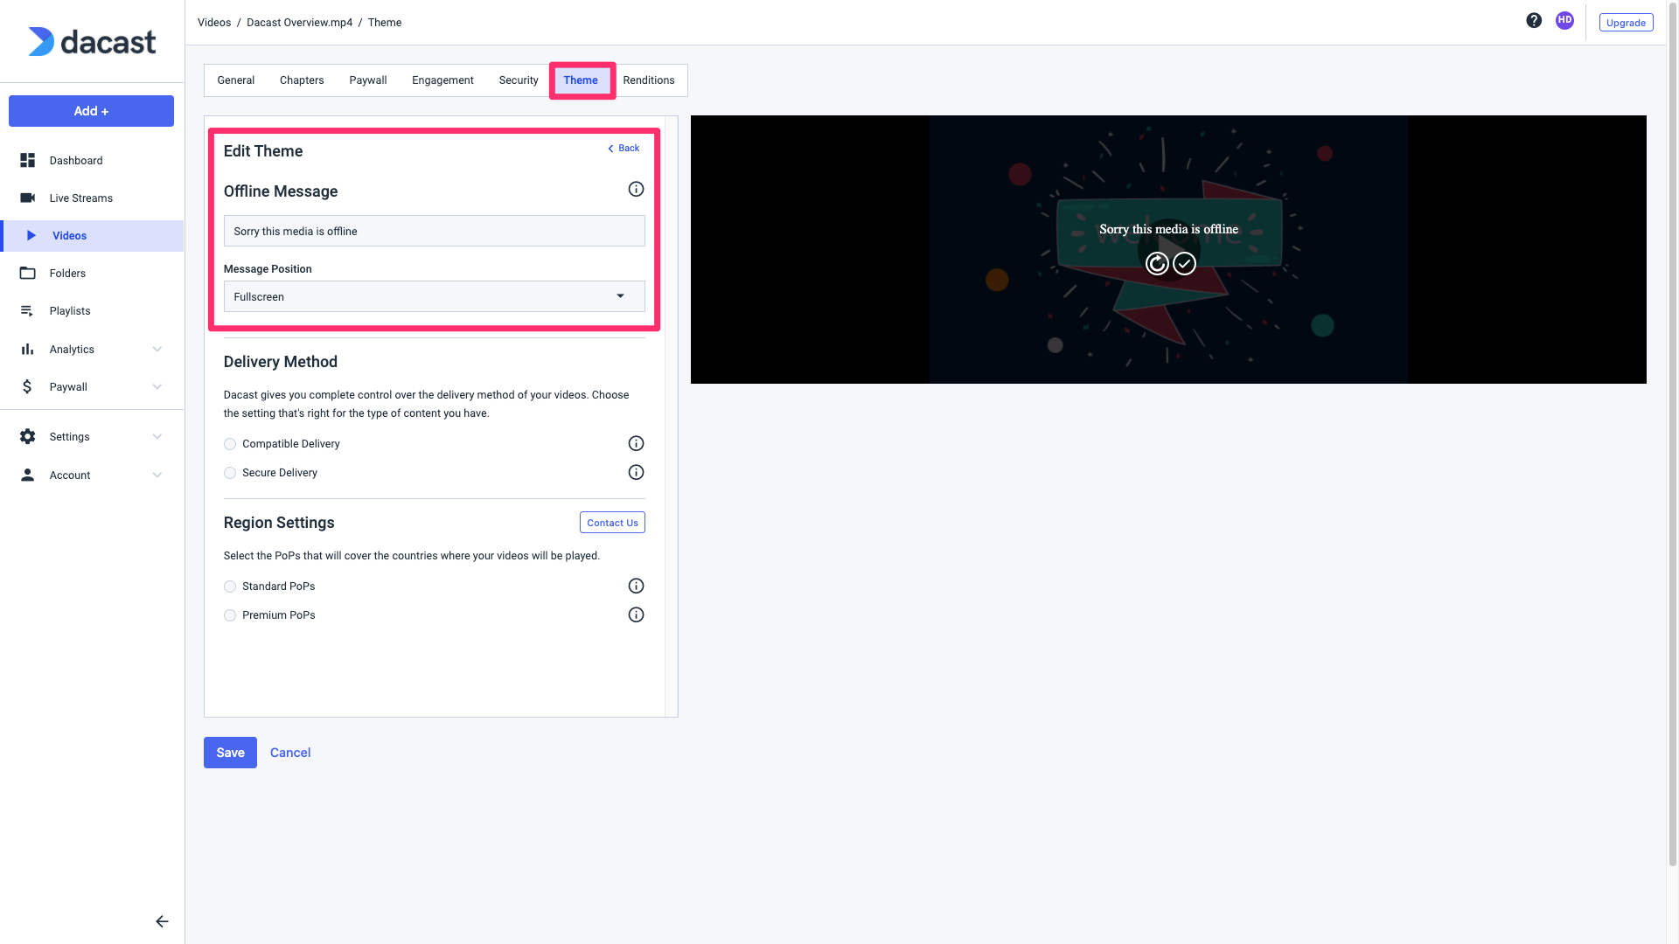Click the Contact Us button
Viewport: 1679px width, 944px height.
611,522
